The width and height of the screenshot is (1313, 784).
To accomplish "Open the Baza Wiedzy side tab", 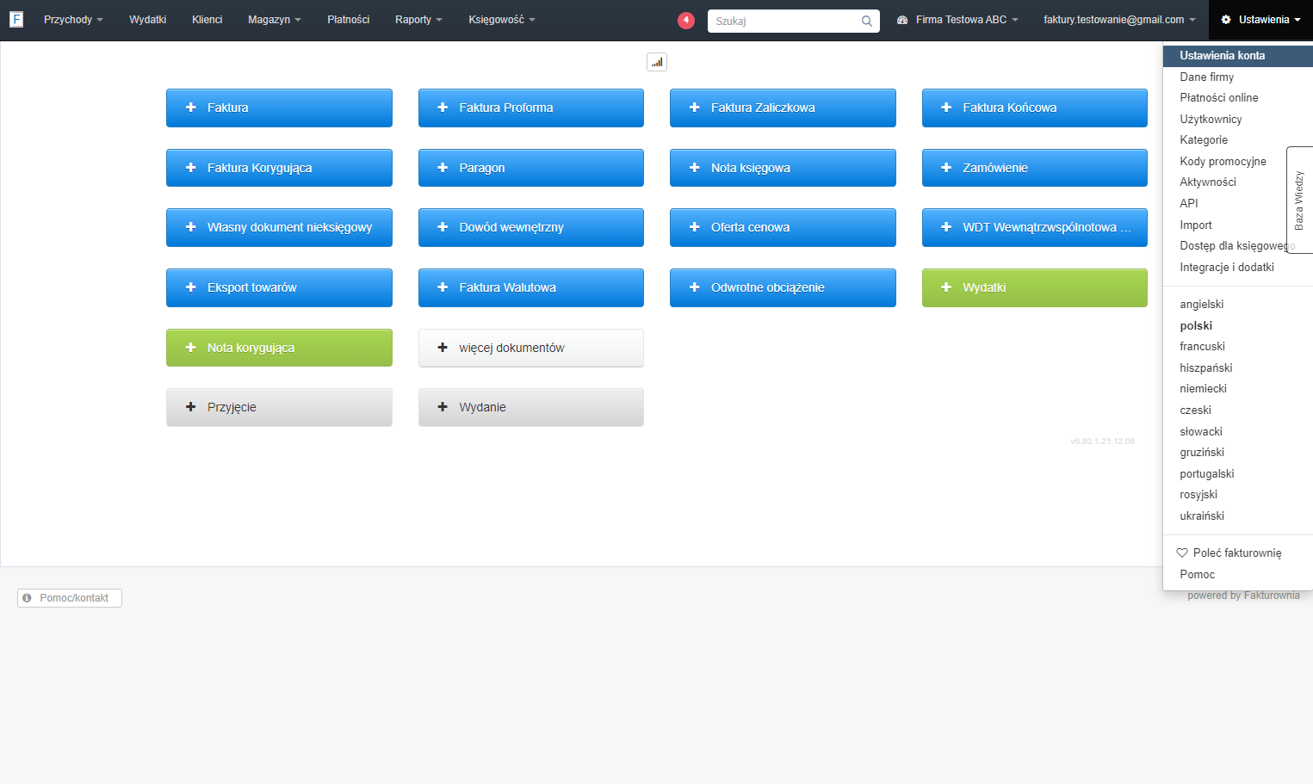I will pos(1299,201).
